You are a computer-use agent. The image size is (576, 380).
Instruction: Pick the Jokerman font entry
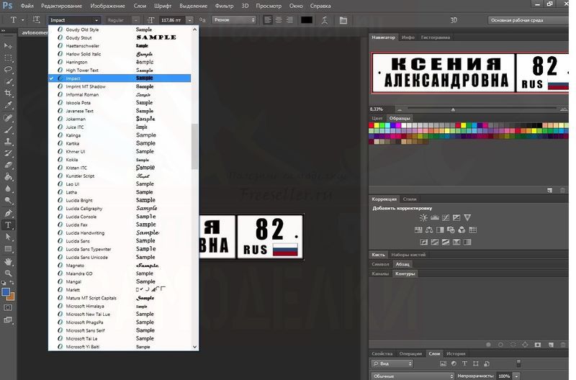click(x=76, y=119)
